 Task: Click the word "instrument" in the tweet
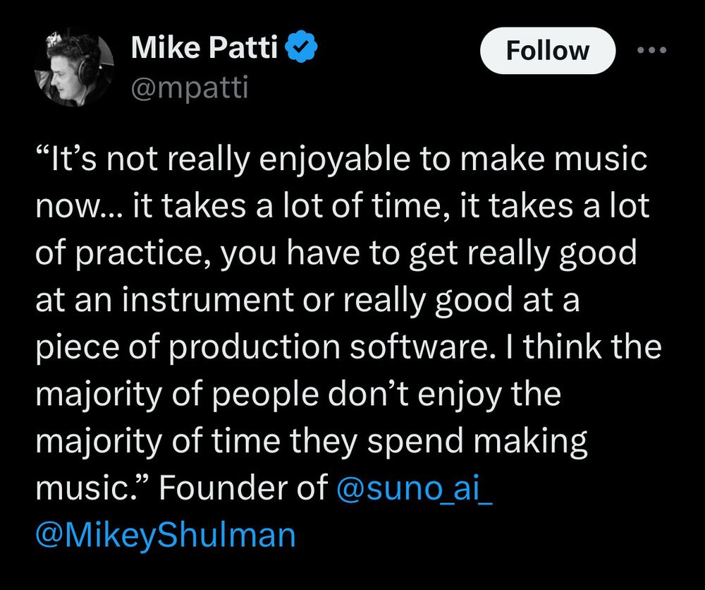coord(207,300)
